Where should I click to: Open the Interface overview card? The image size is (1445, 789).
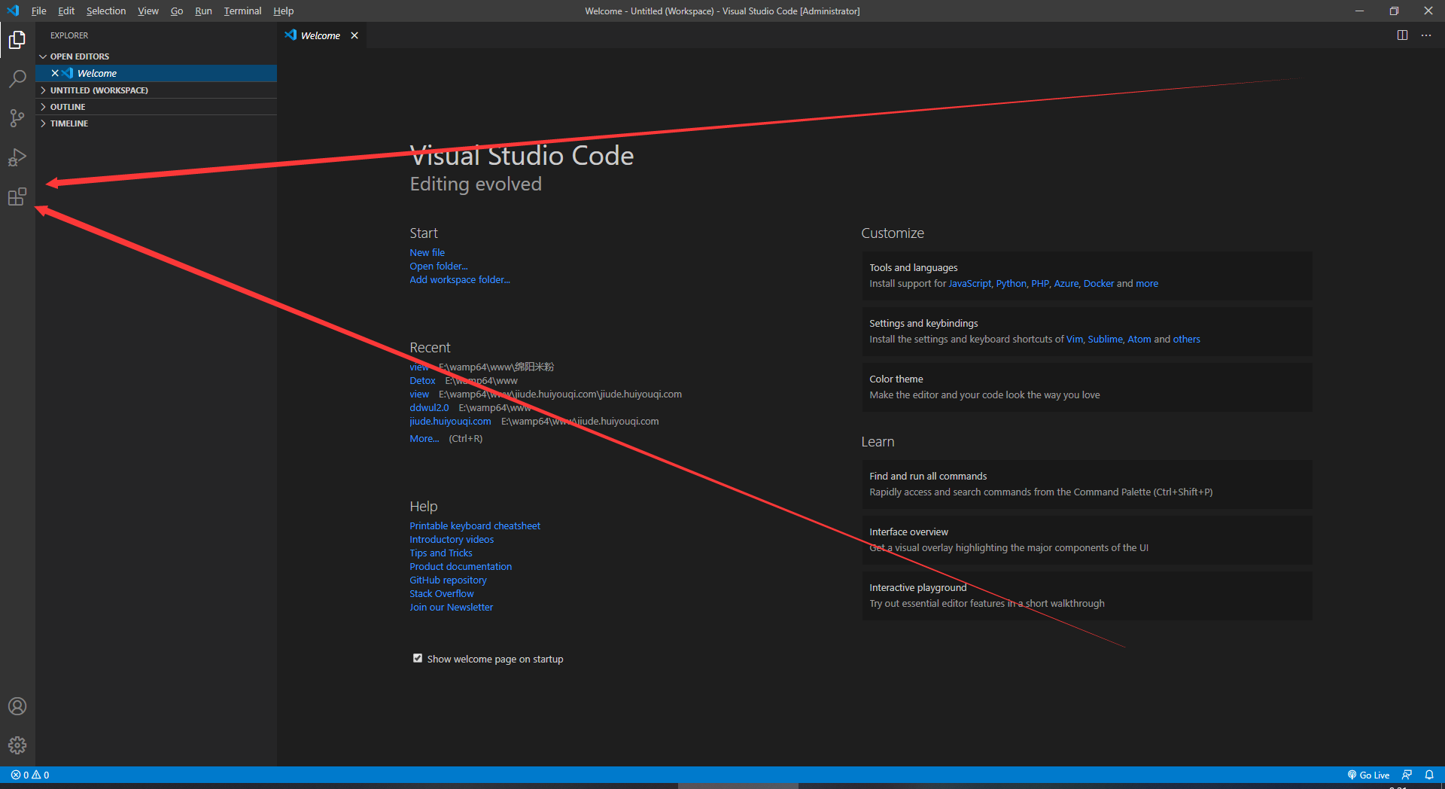(x=1087, y=540)
